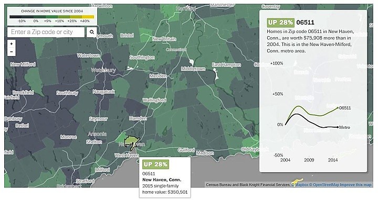This screenshot has width=378, height=200.
Task: Open the OpenStreetMap attribution link
Action: pyautogui.click(x=324, y=185)
